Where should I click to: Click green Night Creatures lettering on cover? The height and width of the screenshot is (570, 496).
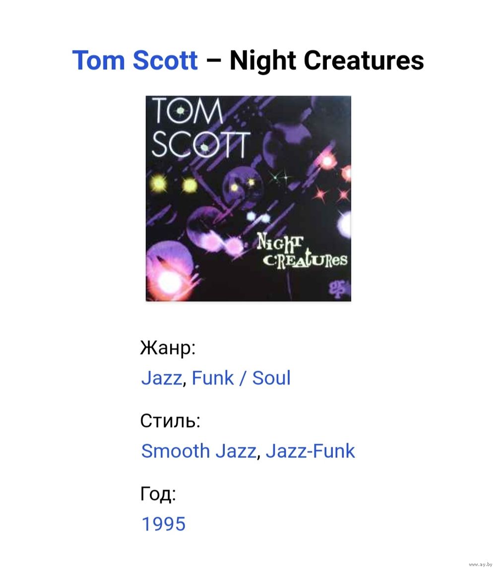tap(301, 252)
